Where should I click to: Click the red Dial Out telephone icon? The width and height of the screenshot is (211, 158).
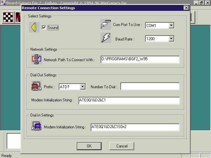pos(36,86)
